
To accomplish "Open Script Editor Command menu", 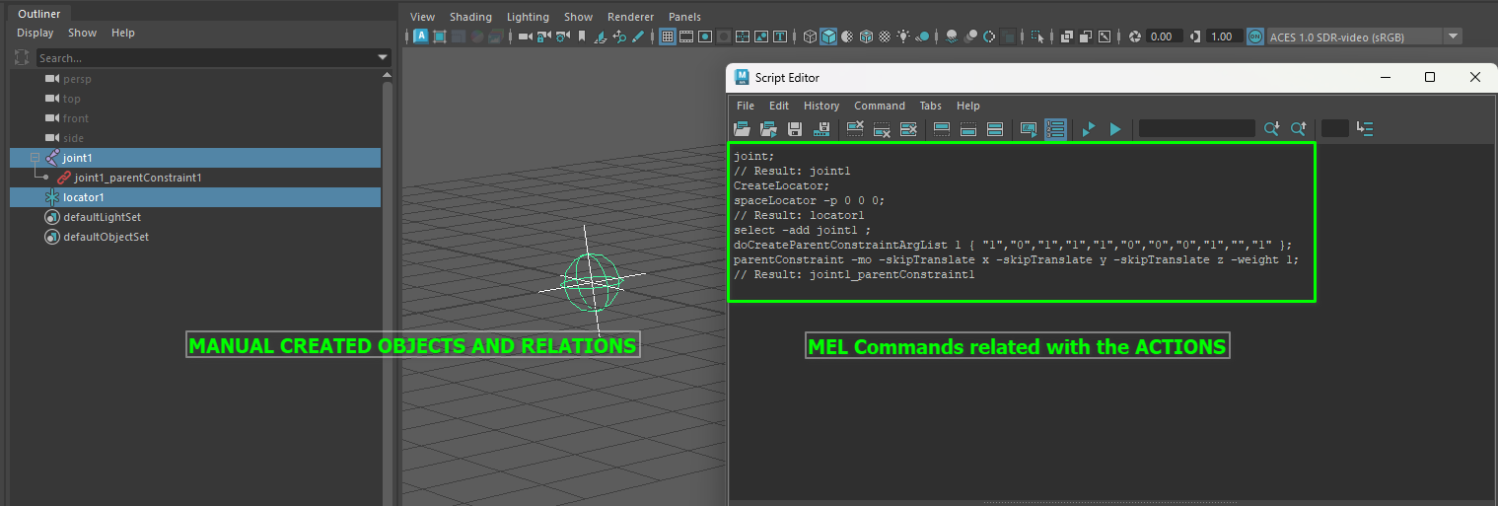I will (880, 106).
